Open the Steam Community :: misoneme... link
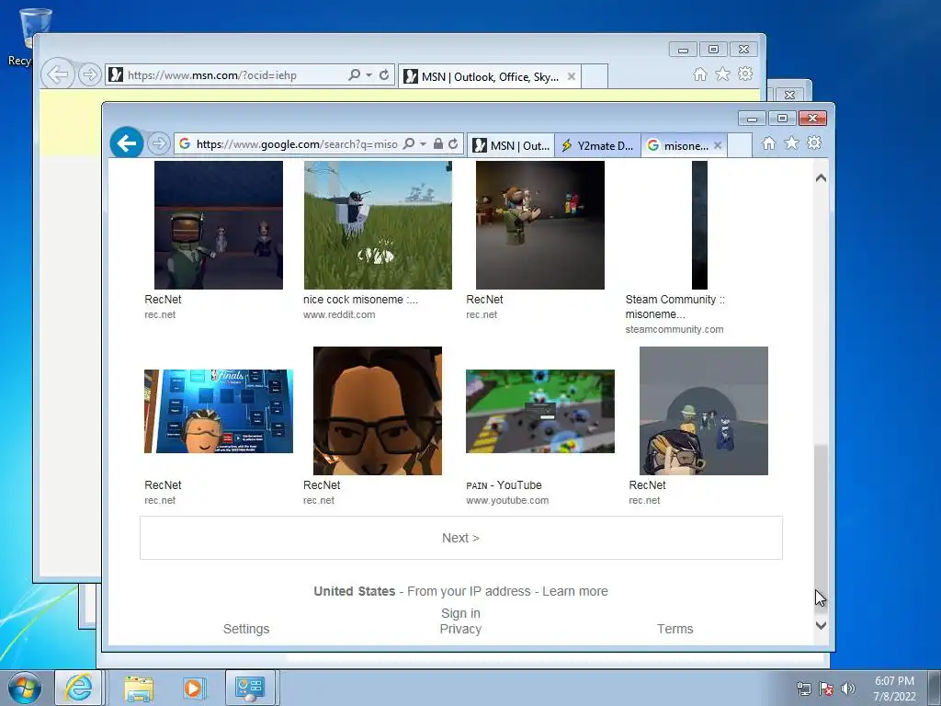Image resolution: width=941 pixels, height=706 pixels. [675, 307]
